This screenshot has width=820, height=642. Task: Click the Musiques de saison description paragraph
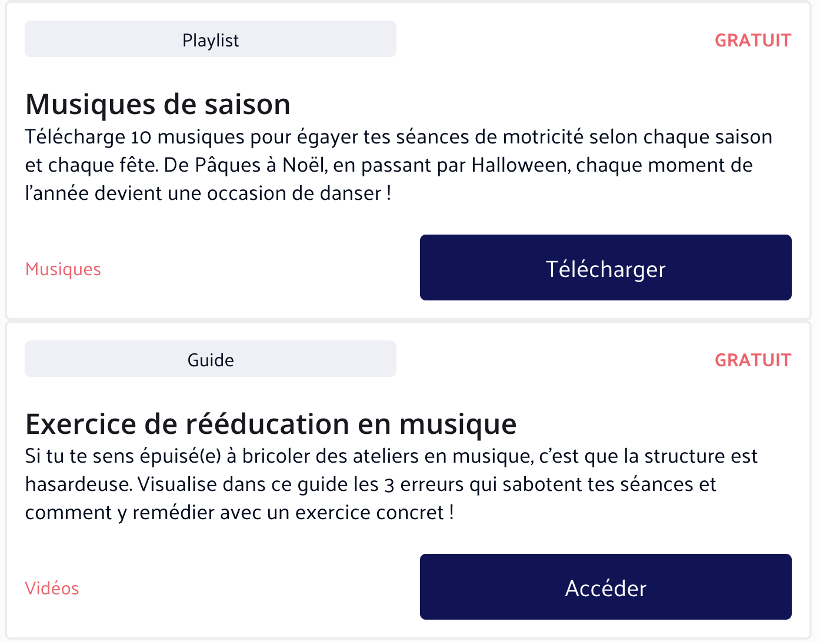398,165
